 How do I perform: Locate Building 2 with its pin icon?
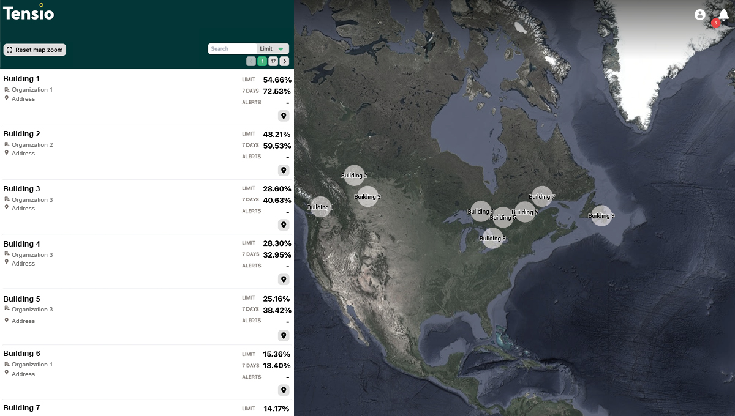pyautogui.click(x=284, y=170)
